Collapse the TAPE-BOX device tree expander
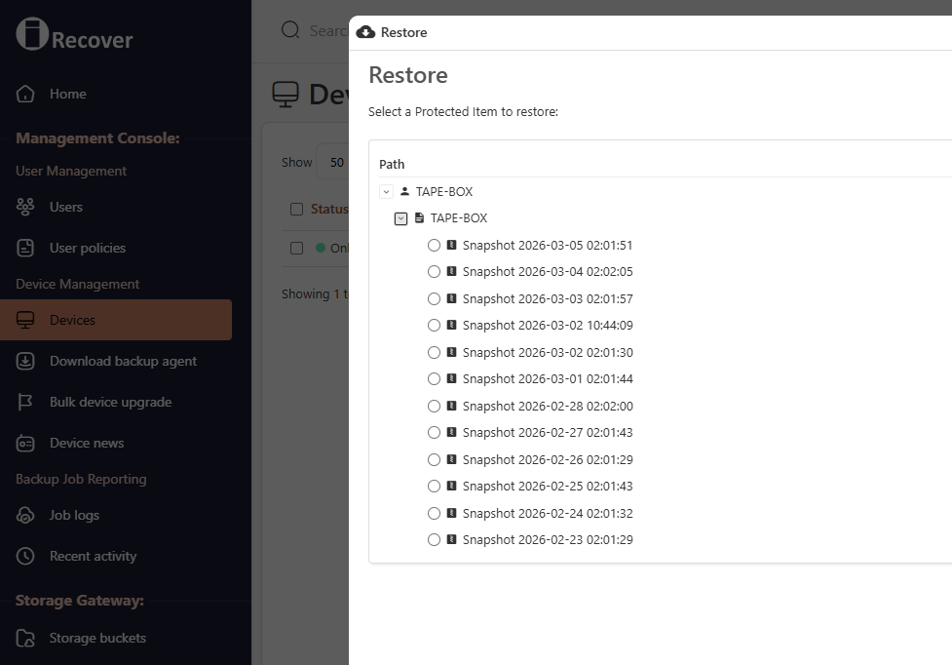 (x=386, y=191)
